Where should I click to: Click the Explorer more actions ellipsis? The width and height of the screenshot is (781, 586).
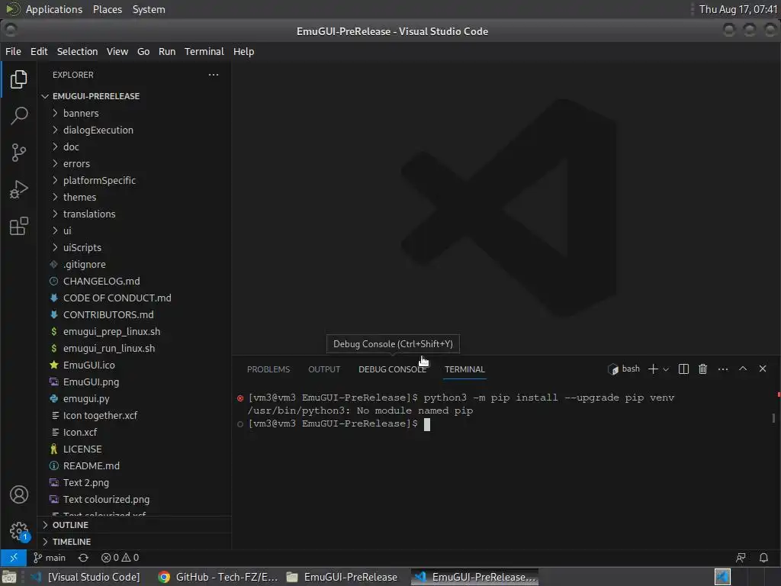point(214,75)
